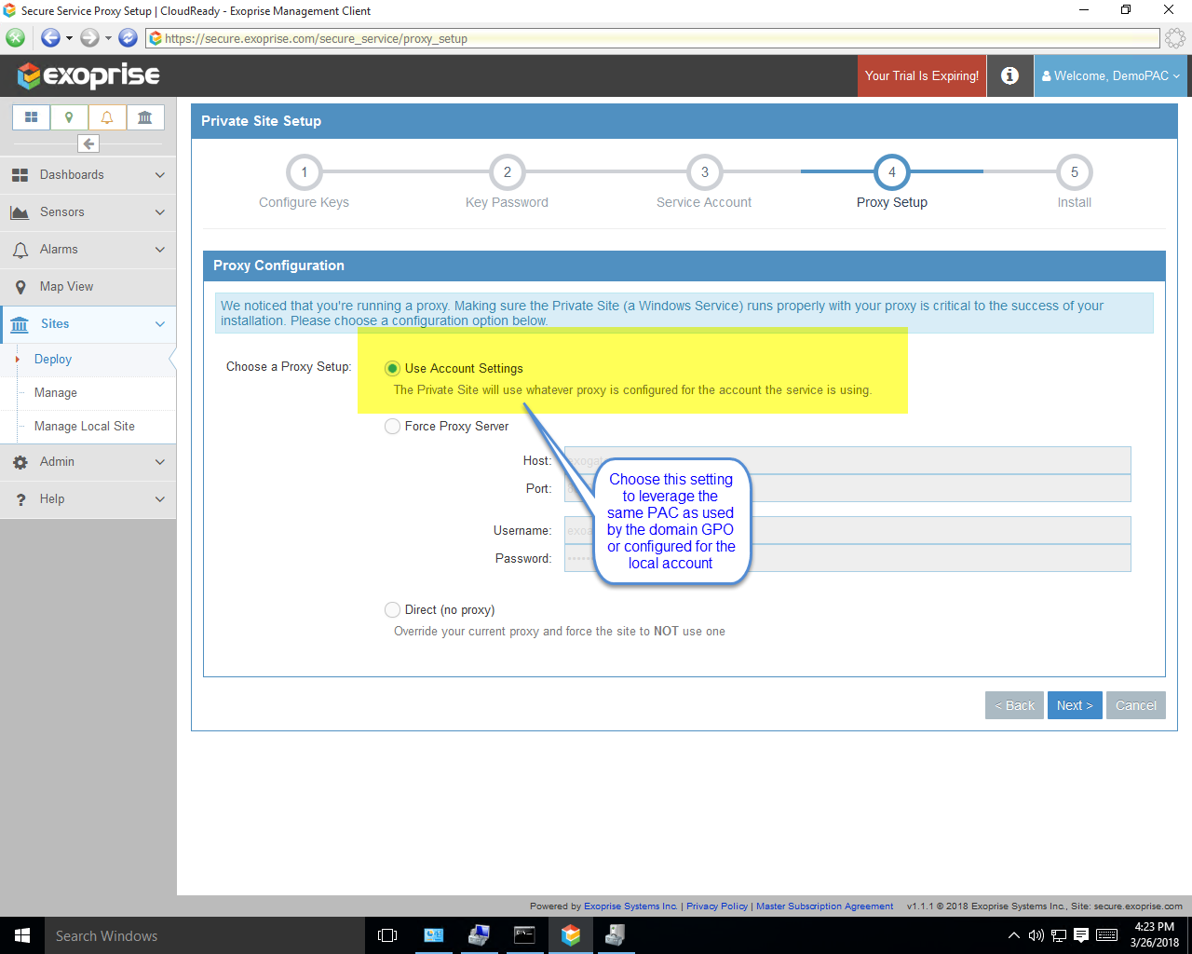The height and width of the screenshot is (954, 1192).
Task: Click the Admin gear icon
Action: click(20, 462)
